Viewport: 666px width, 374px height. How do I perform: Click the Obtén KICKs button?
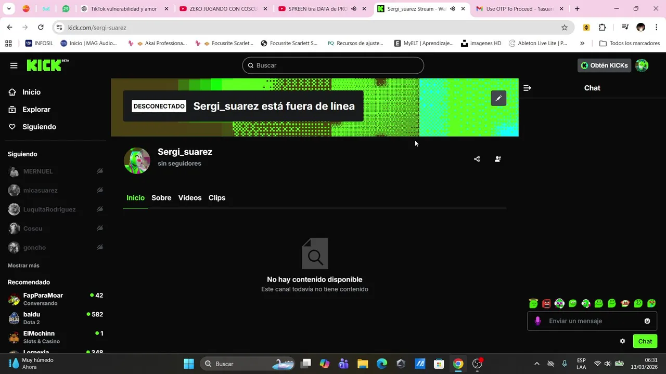coord(604,65)
